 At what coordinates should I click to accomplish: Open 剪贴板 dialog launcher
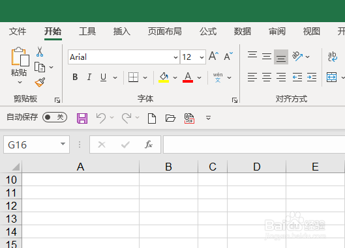click(x=57, y=100)
